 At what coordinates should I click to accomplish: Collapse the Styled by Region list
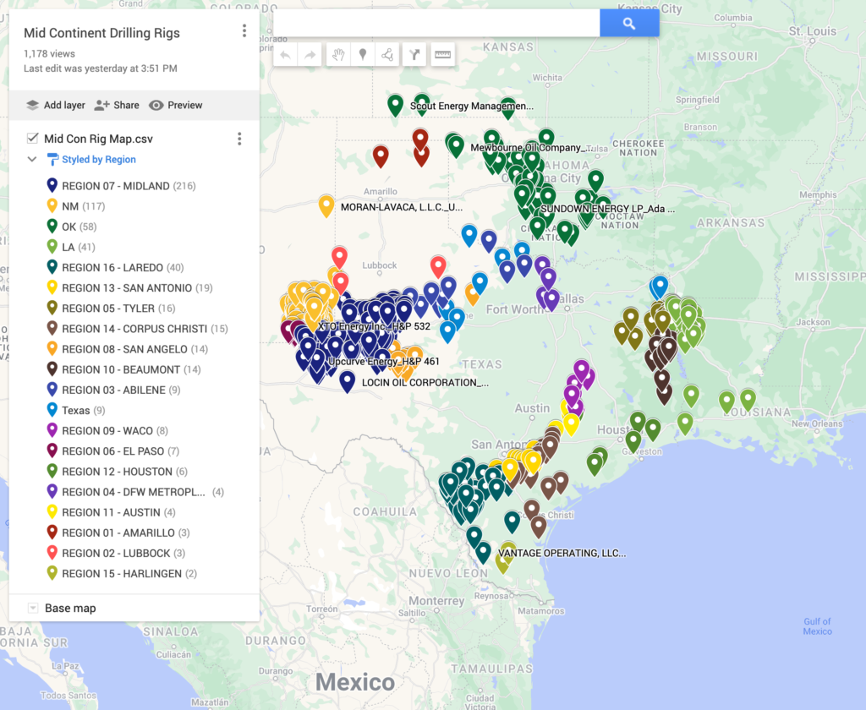[32, 159]
